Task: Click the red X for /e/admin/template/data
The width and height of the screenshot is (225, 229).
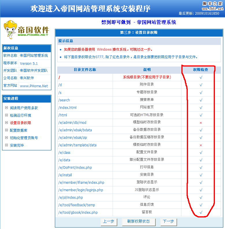Action: pos(201,145)
